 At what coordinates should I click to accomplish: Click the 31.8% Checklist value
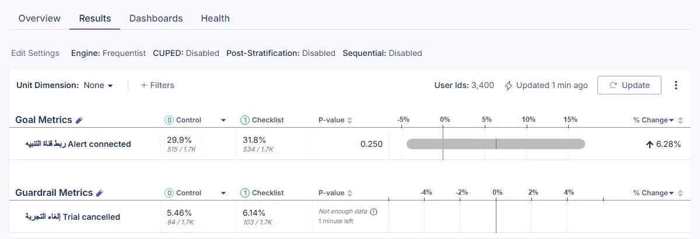[x=254, y=140]
